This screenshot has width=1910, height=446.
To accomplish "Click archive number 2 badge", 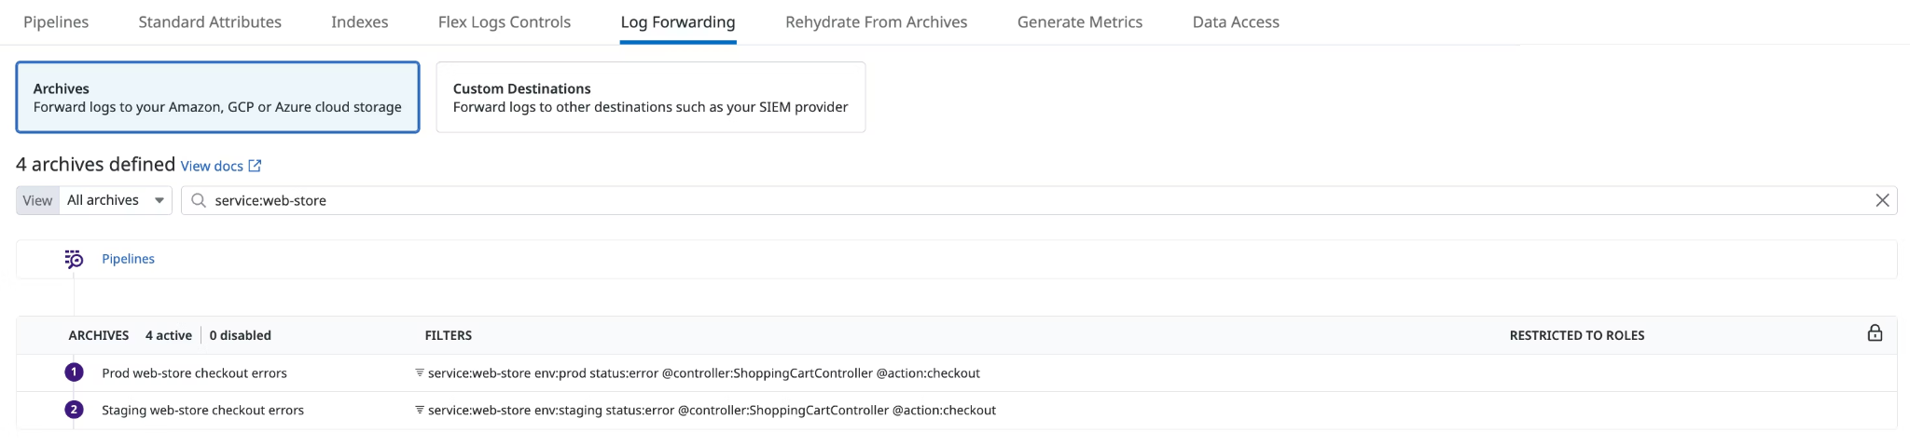I will [74, 410].
